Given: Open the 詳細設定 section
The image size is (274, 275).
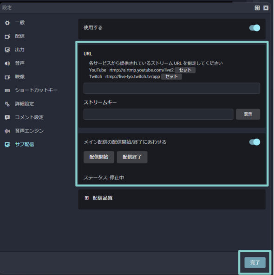Looking at the screenshot, I should point(25,104).
